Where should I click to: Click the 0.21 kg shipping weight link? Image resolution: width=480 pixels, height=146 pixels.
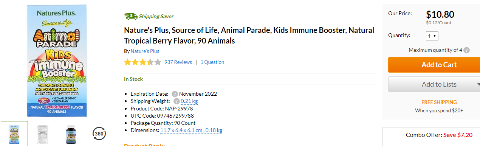click(x=189, y=101)
